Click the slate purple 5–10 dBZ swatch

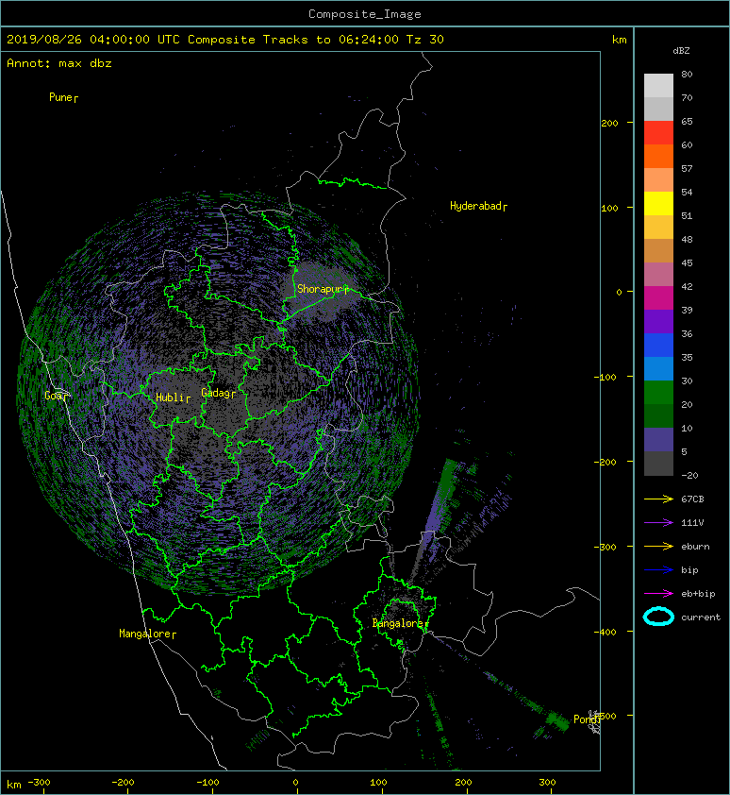[x=658, y=440]
